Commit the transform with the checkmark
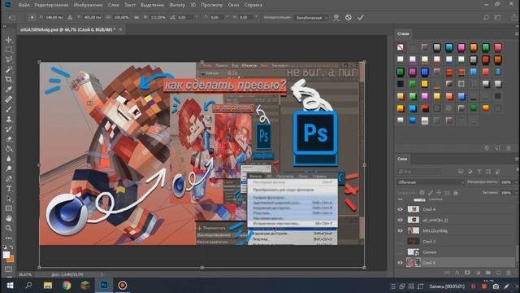Viewport: 520px width, 293px height. (361, 17)
